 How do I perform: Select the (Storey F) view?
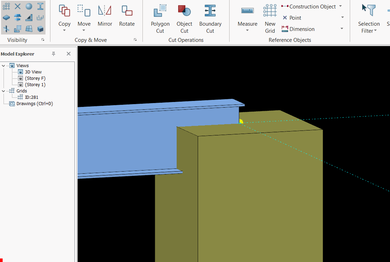[35, 78]
